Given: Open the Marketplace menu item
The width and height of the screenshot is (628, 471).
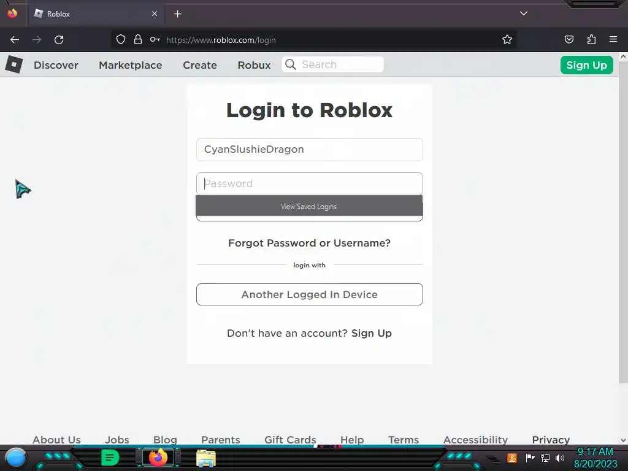Looking at the screenshot, I should 131,65.
